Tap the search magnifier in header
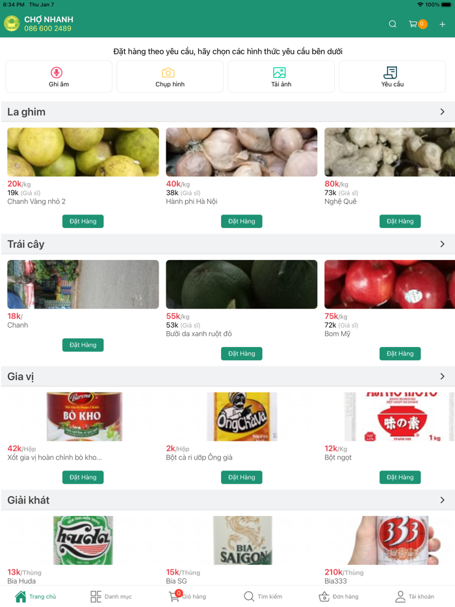Screen dimensions: 455x607 coord(392,24)
